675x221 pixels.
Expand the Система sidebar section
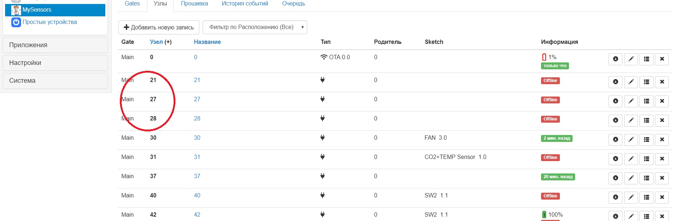[x=55, y=81]
